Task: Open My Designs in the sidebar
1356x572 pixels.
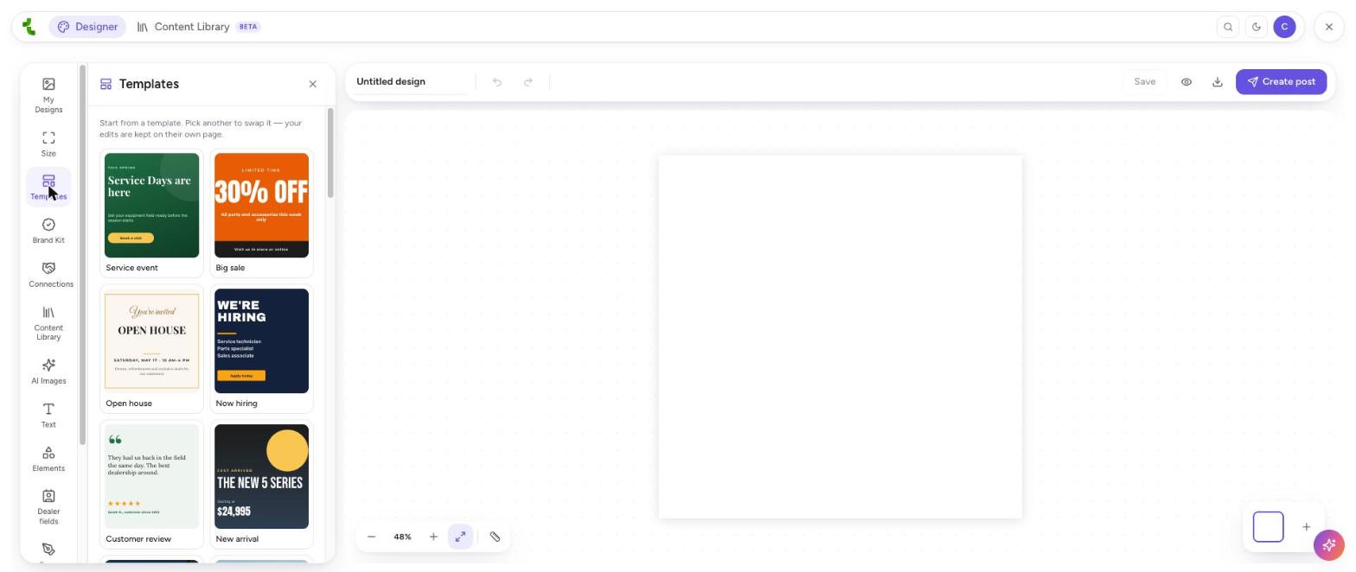Action: 48,95
